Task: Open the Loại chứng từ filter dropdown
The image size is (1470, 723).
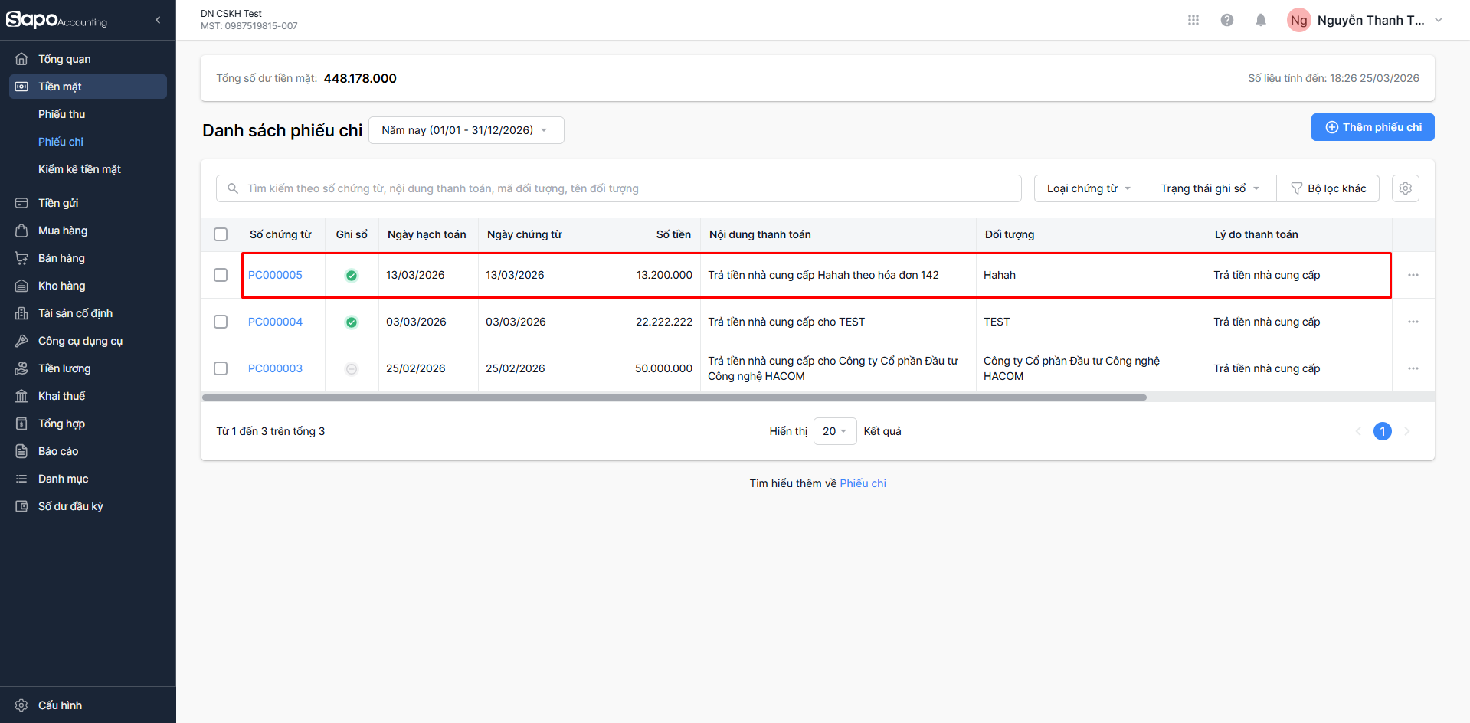Action: pos(1089,188)
